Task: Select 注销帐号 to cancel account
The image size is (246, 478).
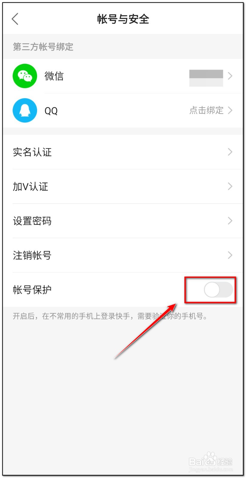Action: (x=123, y=255)
